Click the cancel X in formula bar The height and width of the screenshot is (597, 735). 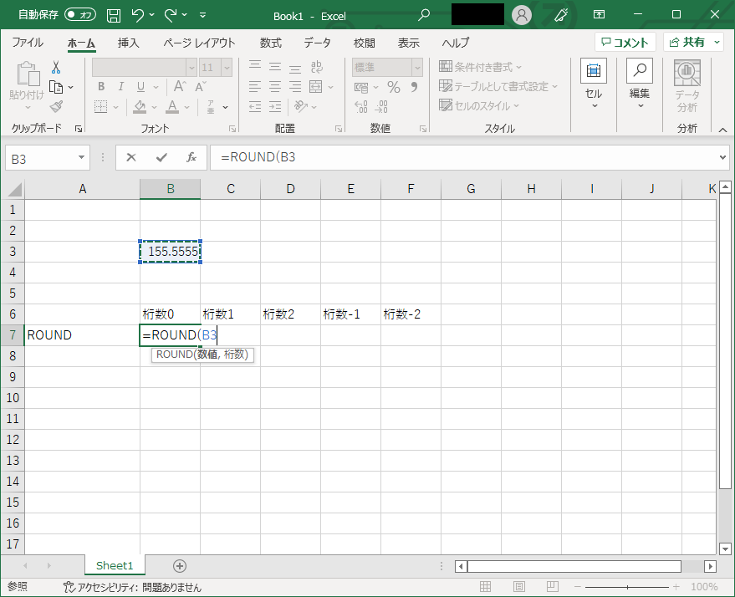click(x=131, y=157)
